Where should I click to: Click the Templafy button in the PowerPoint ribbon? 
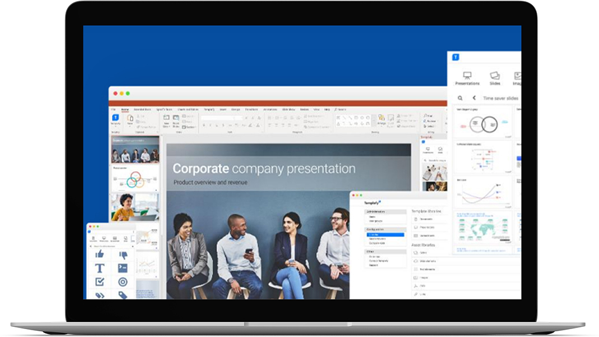click(115, 119)
